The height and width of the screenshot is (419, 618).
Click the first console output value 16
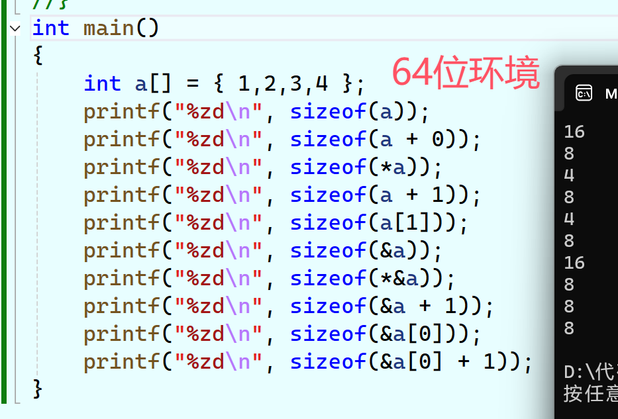[x=573, y=131]
